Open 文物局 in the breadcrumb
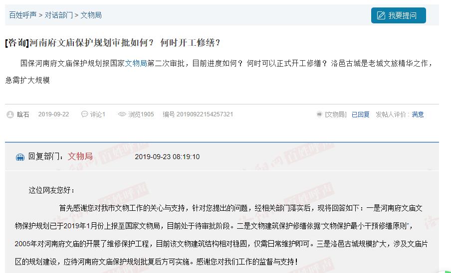This screenshot has height=273, width=451. (x=91, y=15)
